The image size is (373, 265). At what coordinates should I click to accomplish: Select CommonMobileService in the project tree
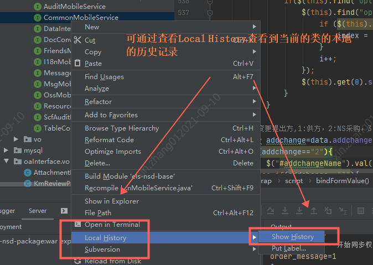click(x=87, y=18)
